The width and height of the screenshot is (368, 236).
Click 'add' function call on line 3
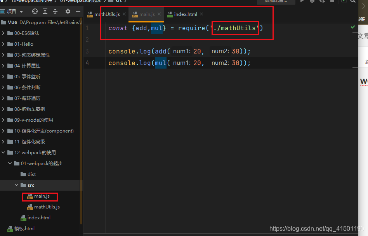(161, 51)
